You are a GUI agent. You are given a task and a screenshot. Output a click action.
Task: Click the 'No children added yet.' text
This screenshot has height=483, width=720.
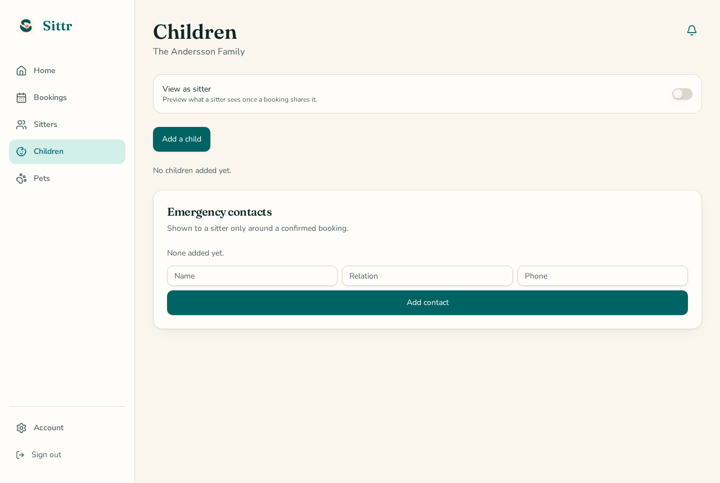click(x=192, y=171)
